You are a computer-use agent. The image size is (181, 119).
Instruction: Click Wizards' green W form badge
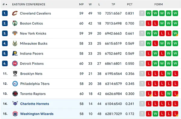155,114
